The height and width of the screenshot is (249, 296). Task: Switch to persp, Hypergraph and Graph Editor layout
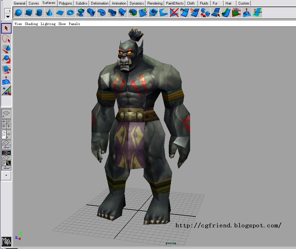pyautogui.click(x=6, y=165)
